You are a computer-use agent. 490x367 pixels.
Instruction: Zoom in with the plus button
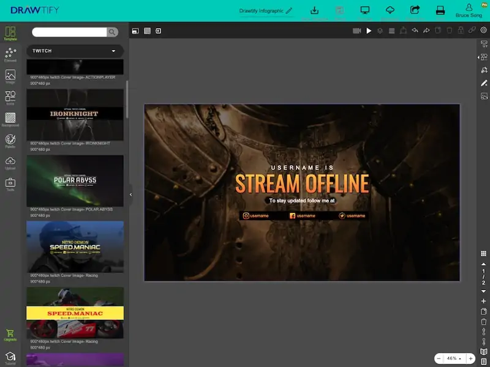[470, 358]
